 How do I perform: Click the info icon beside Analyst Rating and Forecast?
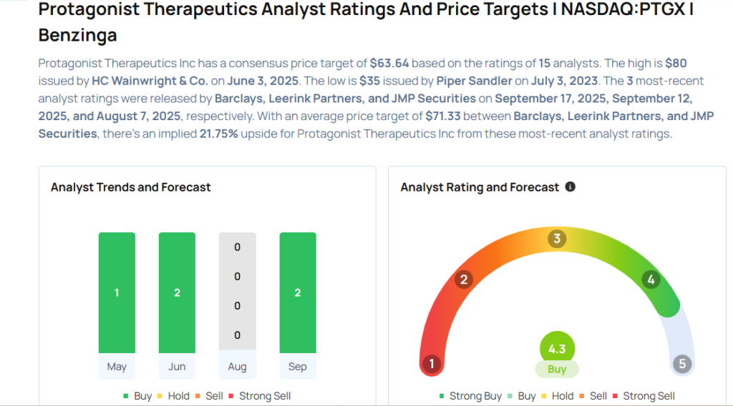(570, 187)
